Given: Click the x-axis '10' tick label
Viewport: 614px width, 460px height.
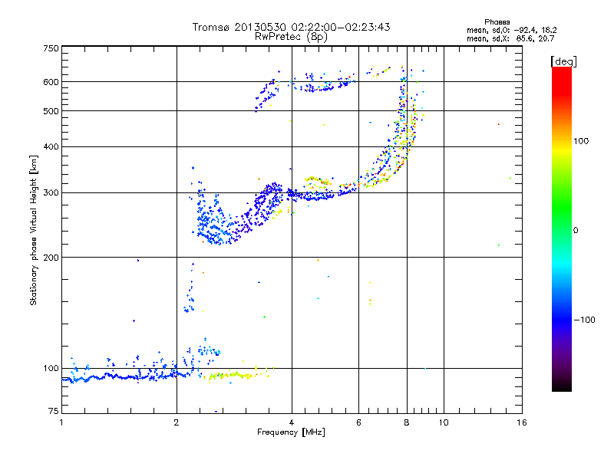Looking at the screenshot, I should tap(444, 422).
